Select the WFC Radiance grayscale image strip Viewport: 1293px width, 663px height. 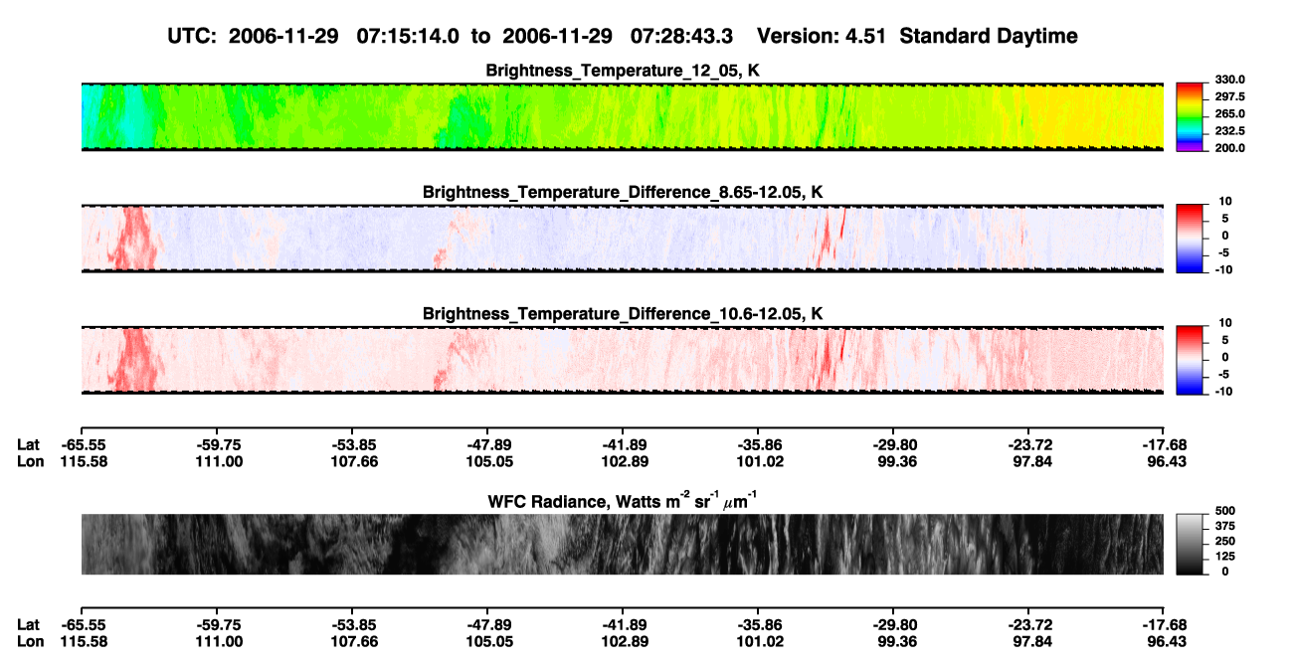click(x=622, y=544)
